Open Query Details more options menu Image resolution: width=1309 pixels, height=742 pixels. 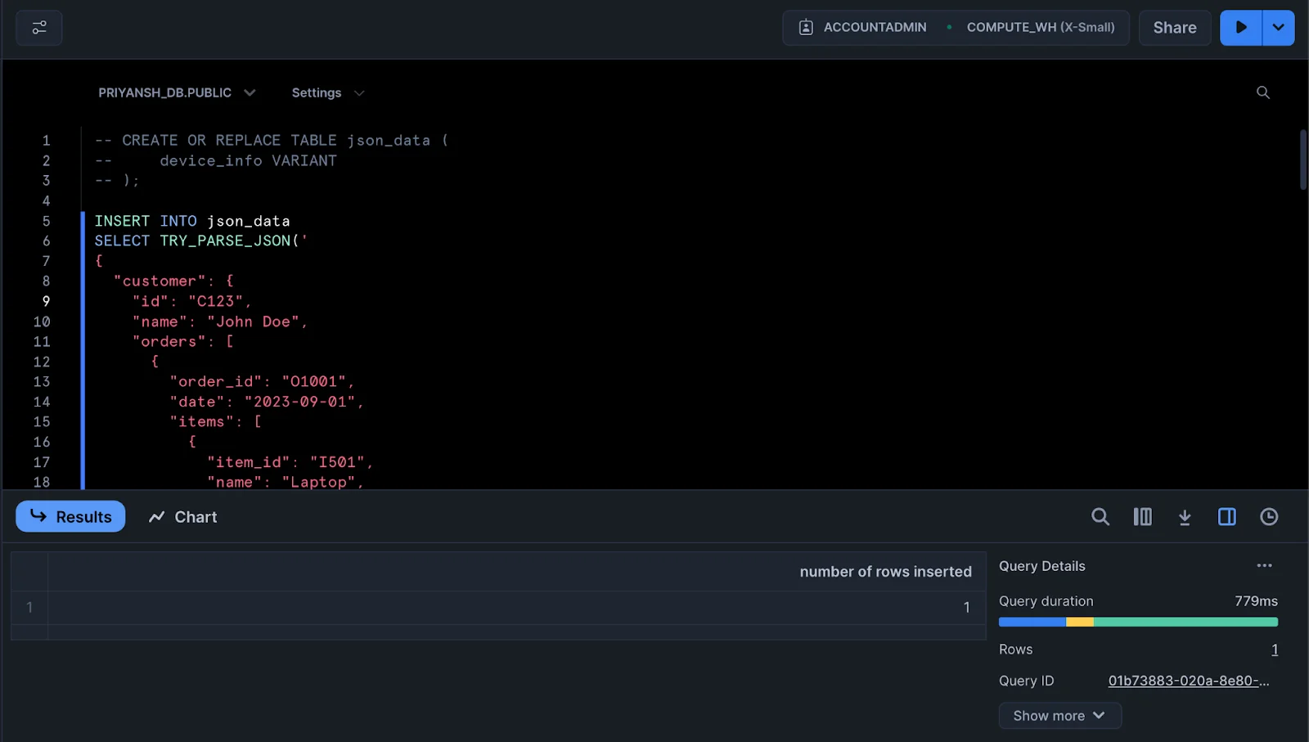1264,566
